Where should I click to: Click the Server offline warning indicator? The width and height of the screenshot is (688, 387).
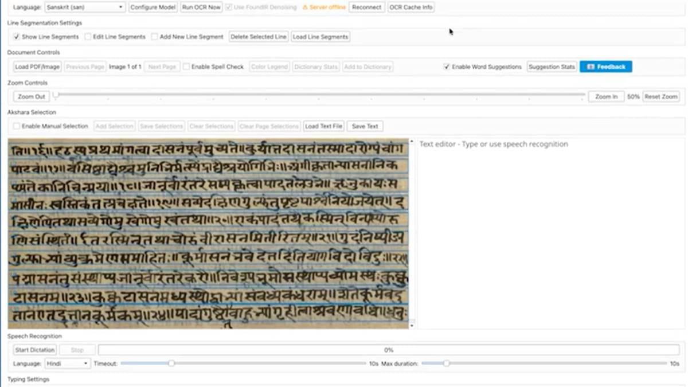[x=324, y=7]
